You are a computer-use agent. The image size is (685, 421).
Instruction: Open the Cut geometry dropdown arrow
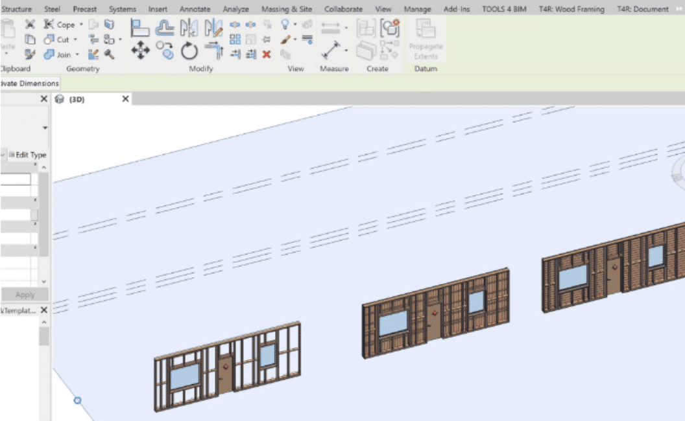75,40
